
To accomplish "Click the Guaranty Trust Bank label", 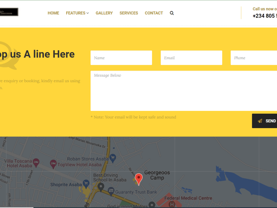I will point(136,192).
